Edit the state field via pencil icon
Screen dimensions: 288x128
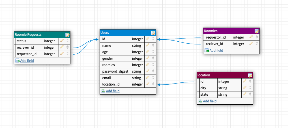tap(245, 94)
